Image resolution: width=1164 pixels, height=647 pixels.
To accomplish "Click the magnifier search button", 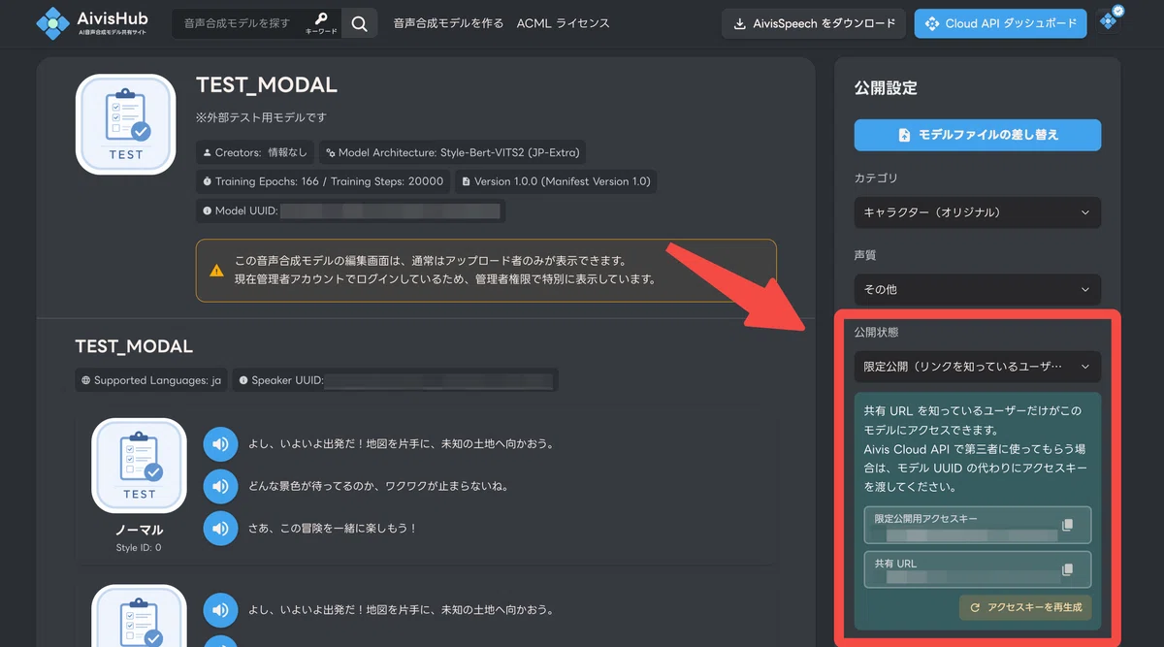I will tap(360, 23).
